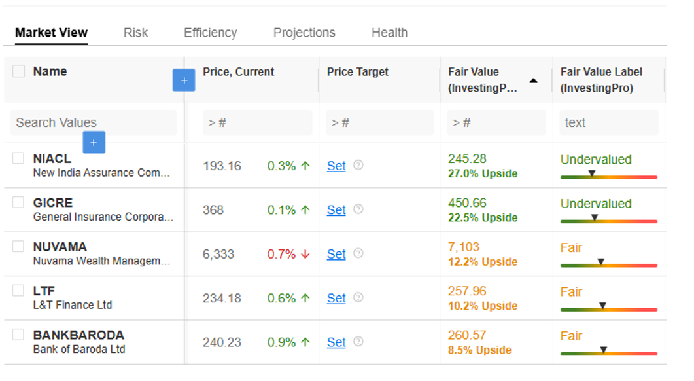
Task: Click the help icon next to LTF's Set link
Action: pyautogui.click(x=358, y=297)
